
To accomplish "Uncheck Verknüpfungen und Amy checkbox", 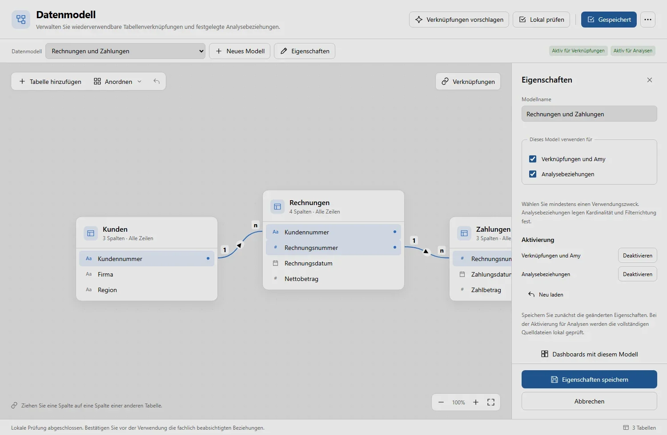I will (x=533, y=159).
